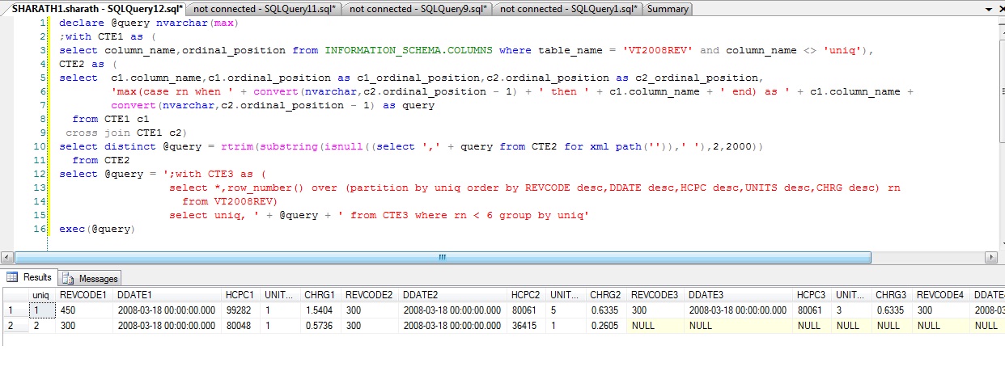The height and width of the screenshot is (388, 1005).
Task: Select all via the grid corner cell
Action: (15, 296)
